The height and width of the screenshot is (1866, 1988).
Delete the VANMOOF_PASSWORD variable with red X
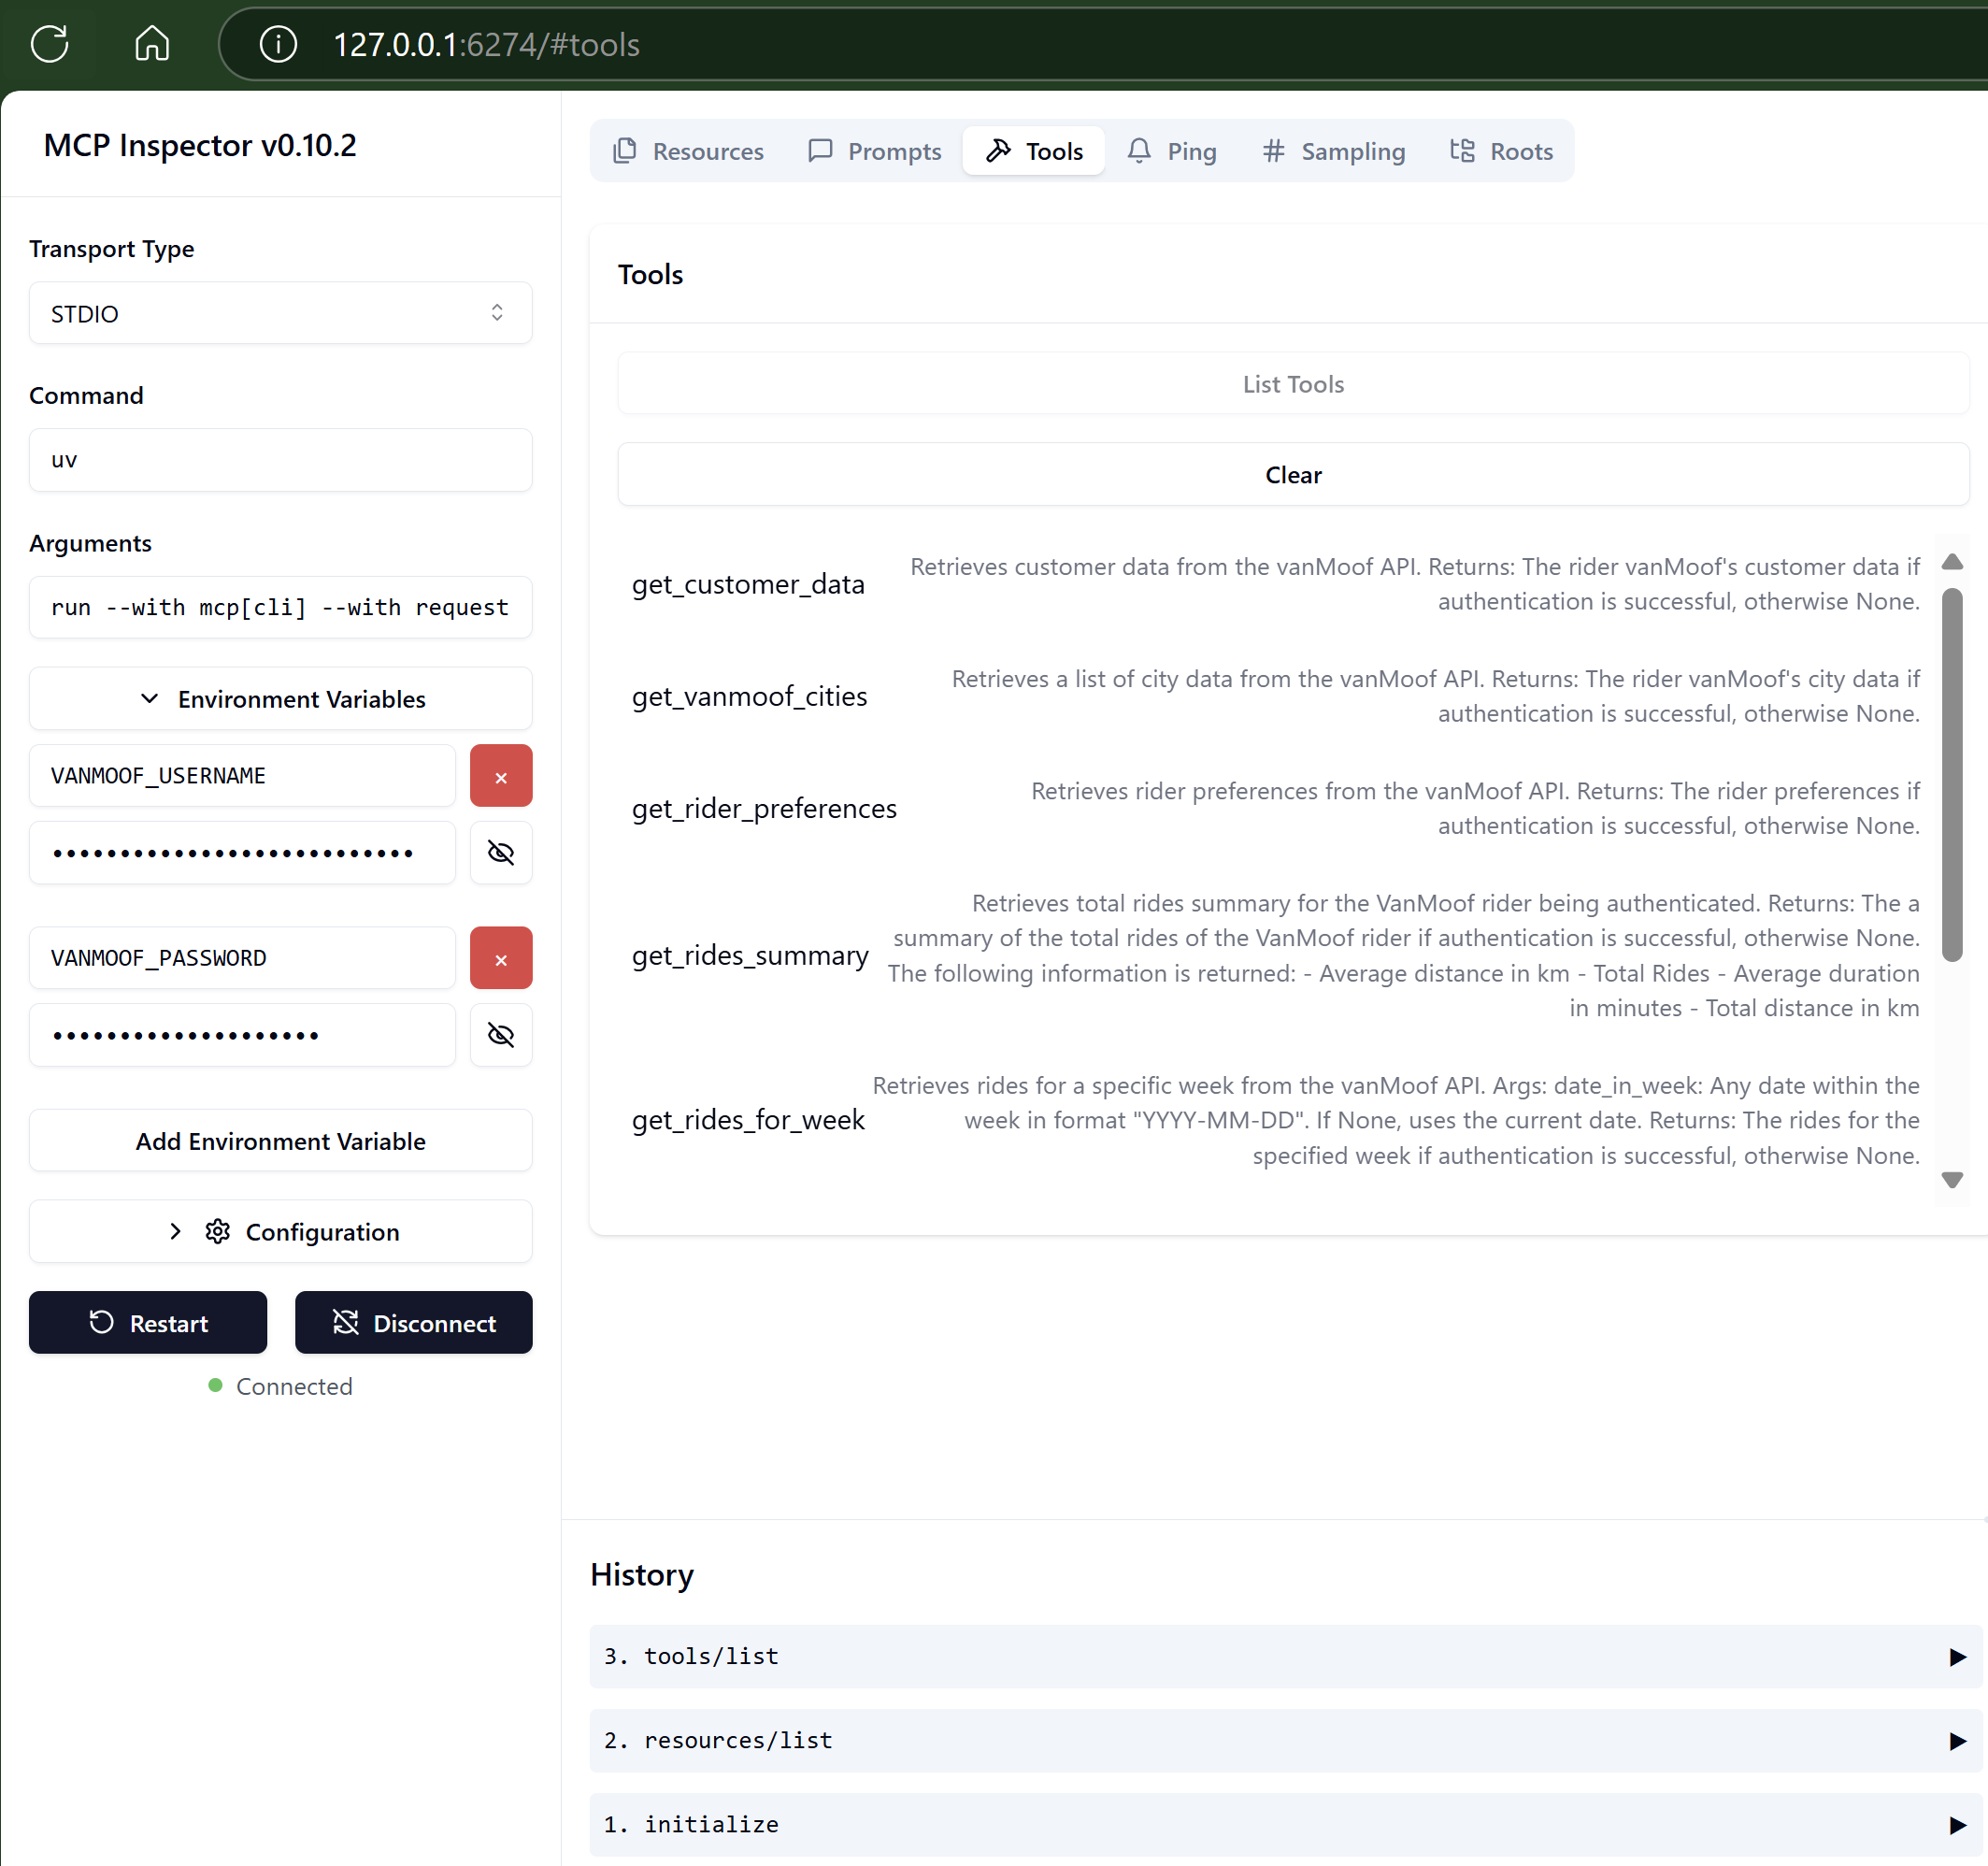(x=501, y=958)
